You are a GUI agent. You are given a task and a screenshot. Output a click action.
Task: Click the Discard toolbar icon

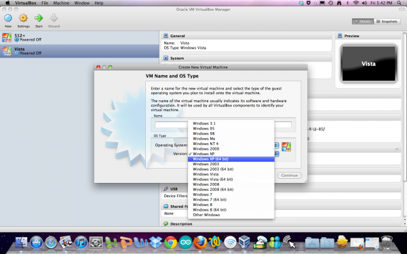[x=54, y=18]
